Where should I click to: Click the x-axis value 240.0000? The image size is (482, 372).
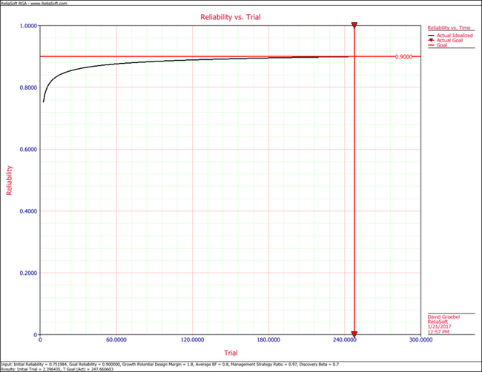point(343,339)
